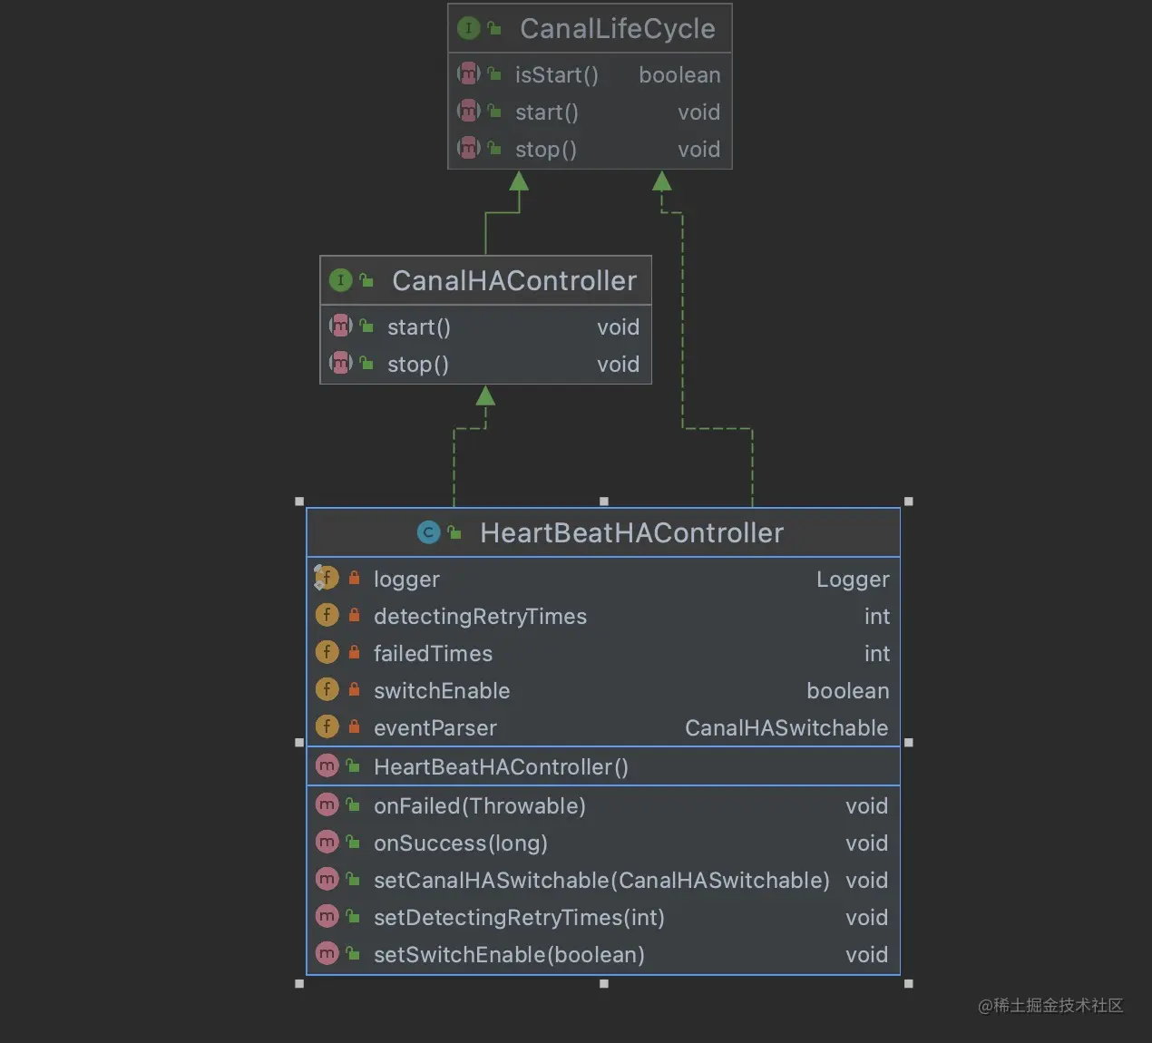
Task: Click method icon beside CanalHAController start()
Action: [340, 326]
